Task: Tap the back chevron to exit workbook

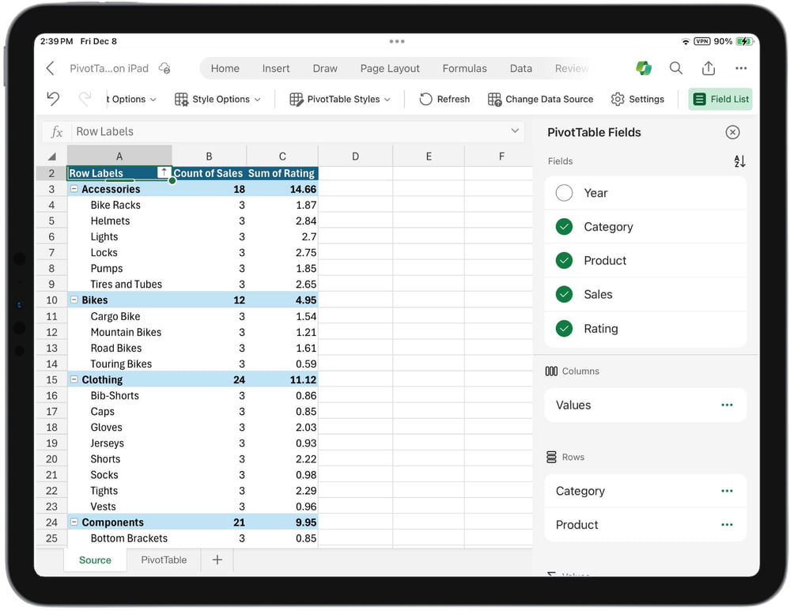Action: (x=51, y=69)
